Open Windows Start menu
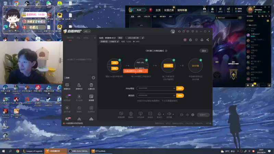This screenshot has height=154, width=274. [3, 151]
